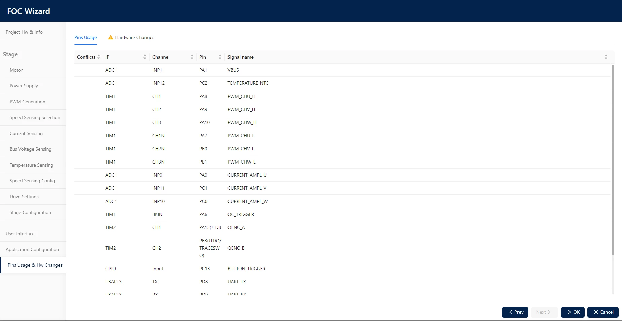The width and height of the screenshot is (622, 321).
Task: Sort table by Conflicts column arrows
Action: [x=99, y=57]
